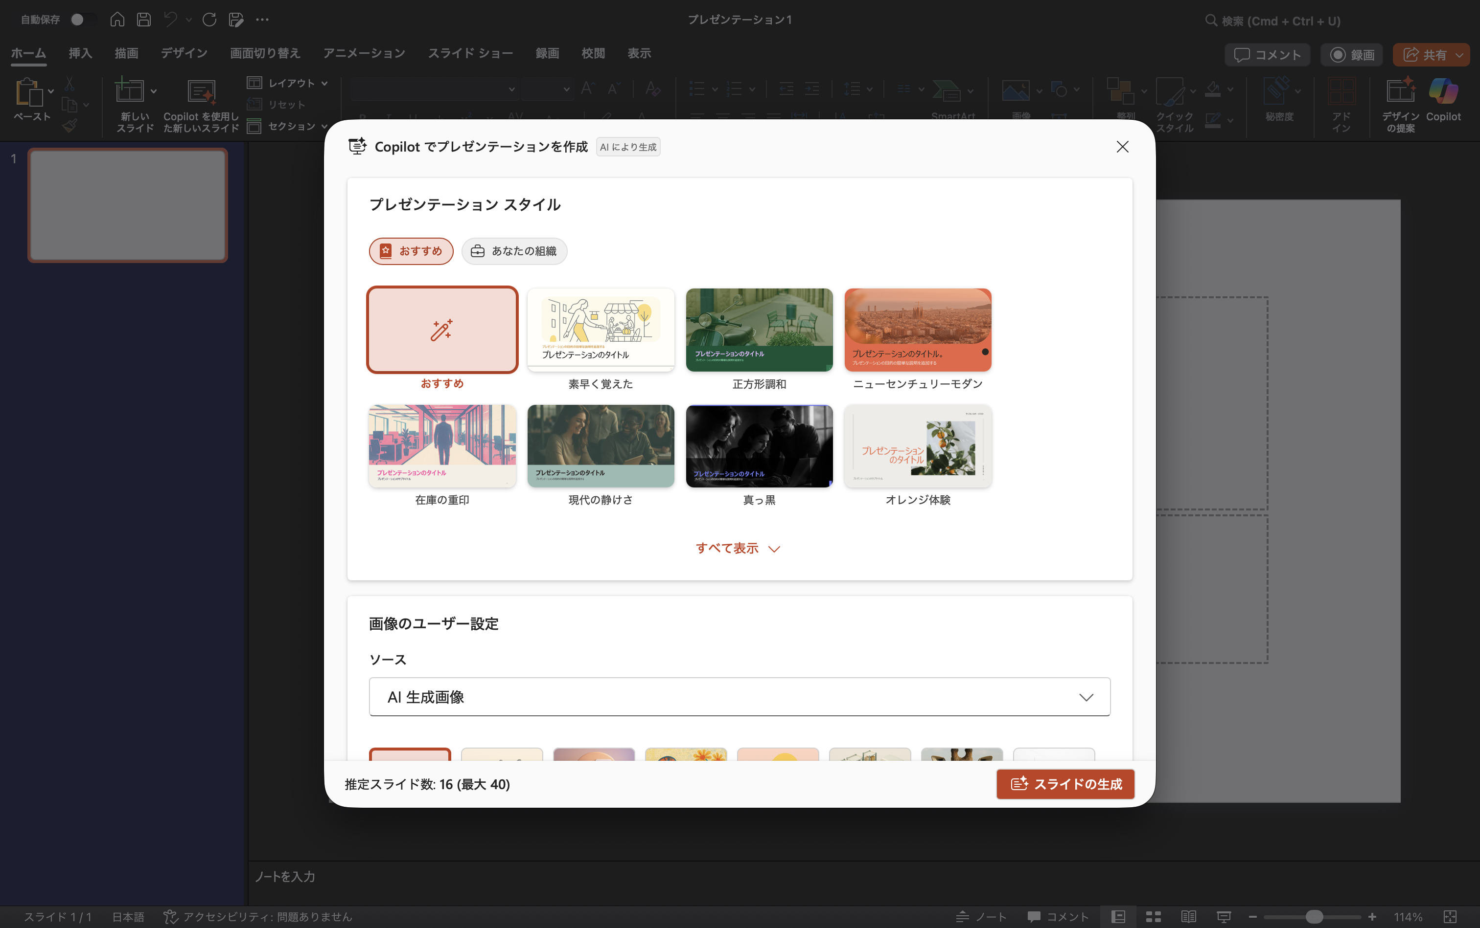Open the アニメーション ribbon tab
Screen dimensions: 1480x928
coord(364,53)
